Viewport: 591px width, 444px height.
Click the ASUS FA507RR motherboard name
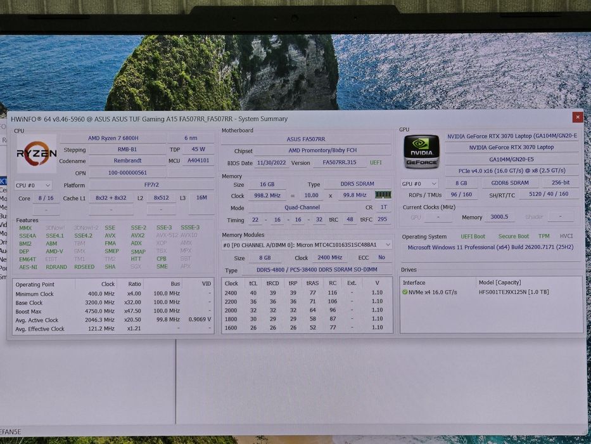click(x=306, y=140)
